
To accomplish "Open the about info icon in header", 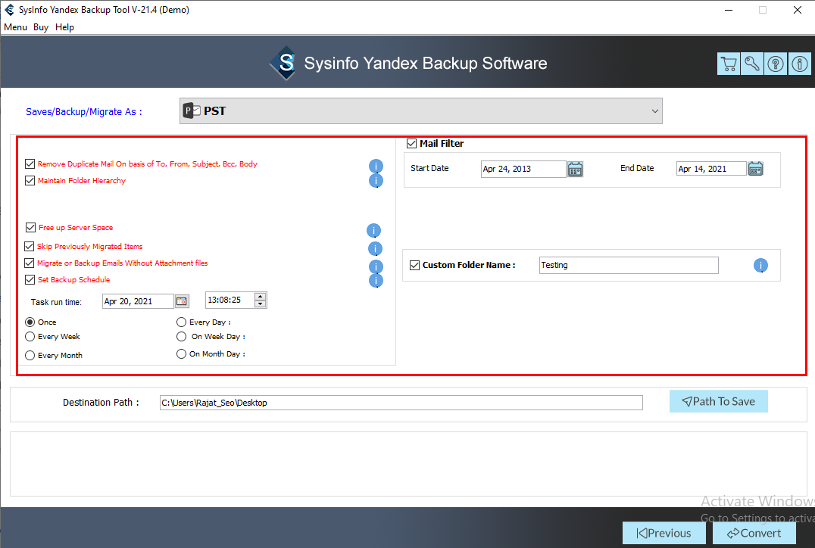I will (799, 64).
